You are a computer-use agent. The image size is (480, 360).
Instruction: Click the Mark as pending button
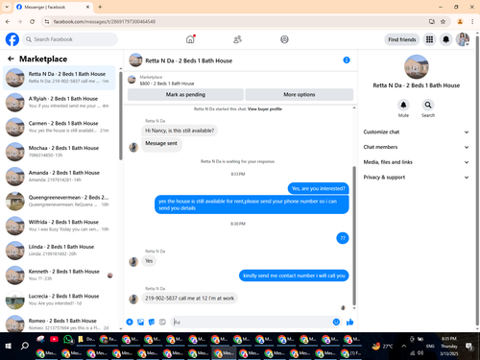[x=185, y=94]
